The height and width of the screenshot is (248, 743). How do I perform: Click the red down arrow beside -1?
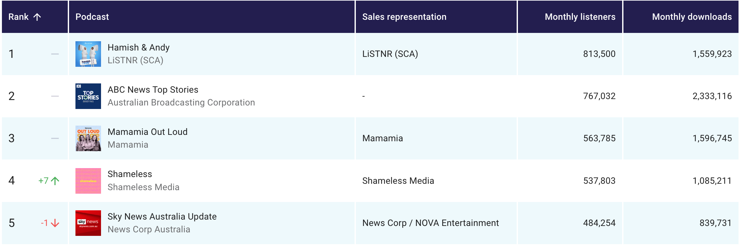55,223
